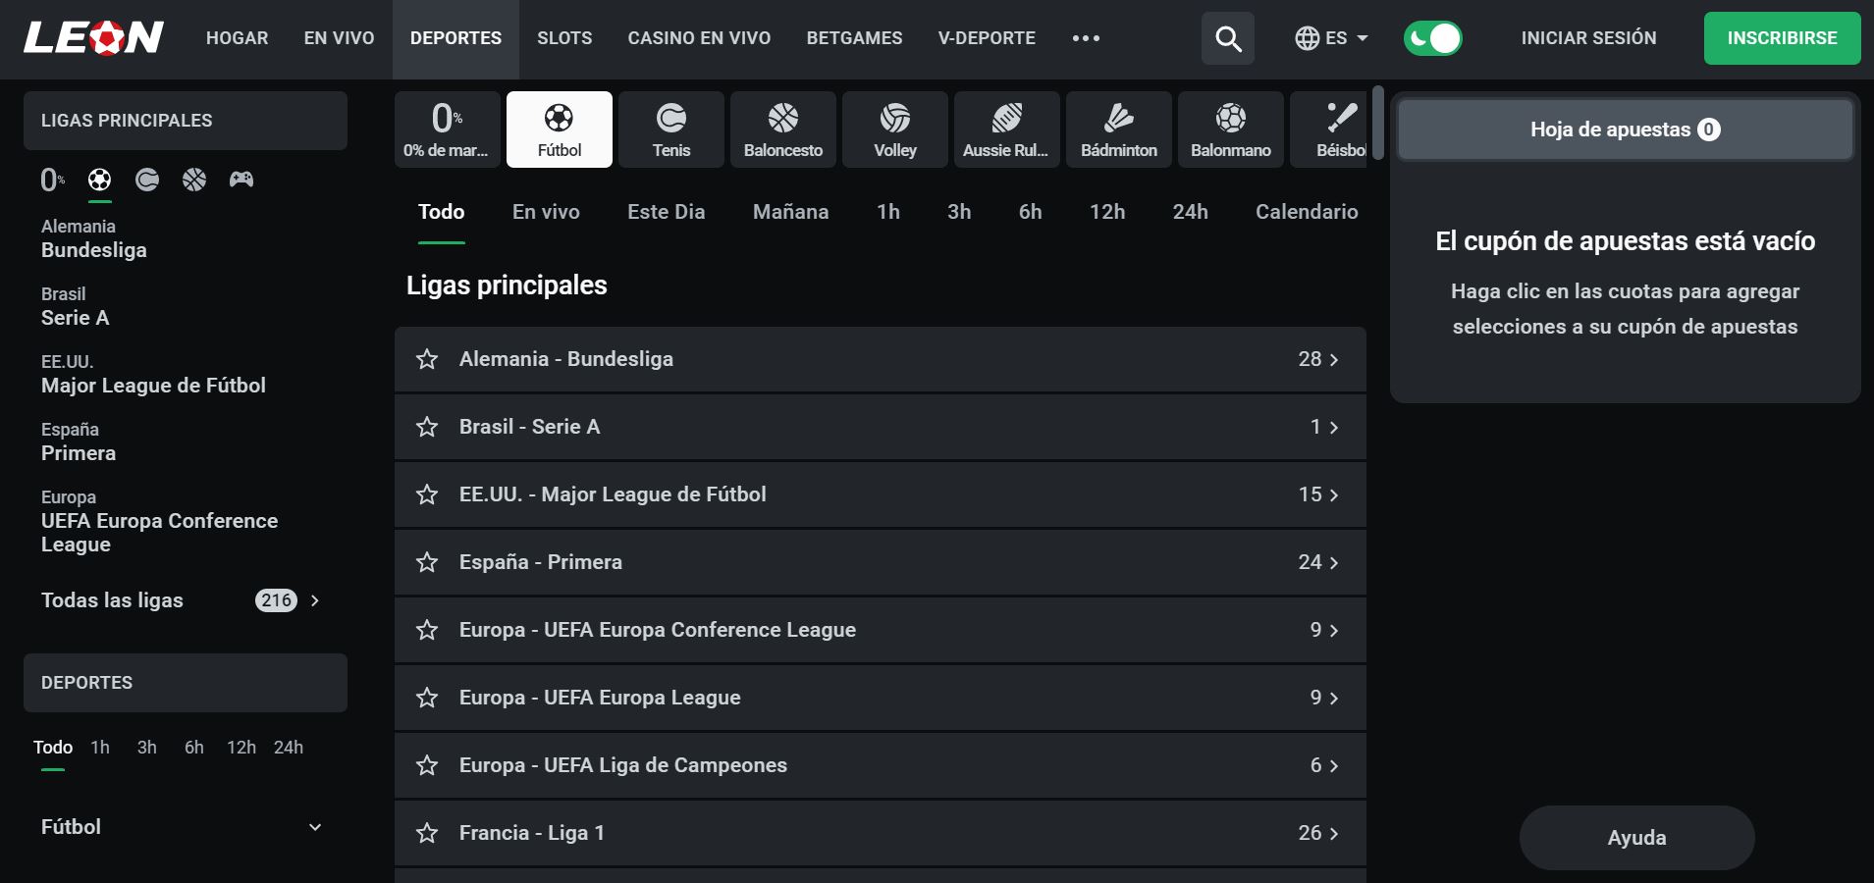The height and width of the screenshot is (883, 1874).
Task: Select the Aussie Rules sport tile
Action: 1007,130
